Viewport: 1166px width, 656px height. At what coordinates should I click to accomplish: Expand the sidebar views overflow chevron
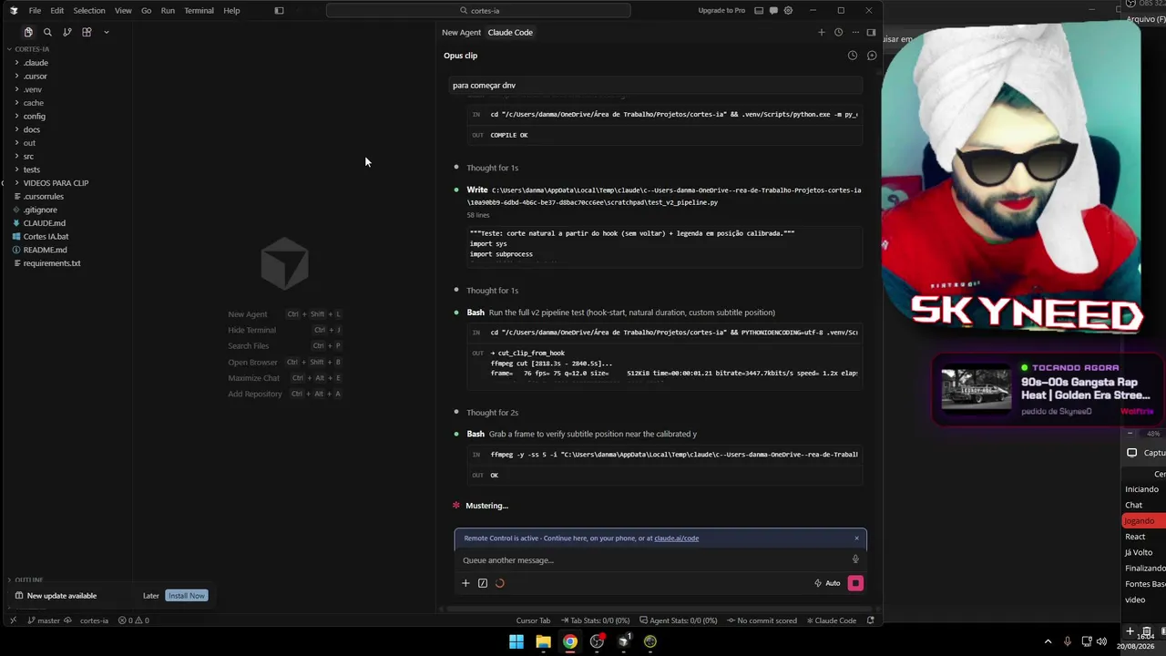(x=106, y=32)
